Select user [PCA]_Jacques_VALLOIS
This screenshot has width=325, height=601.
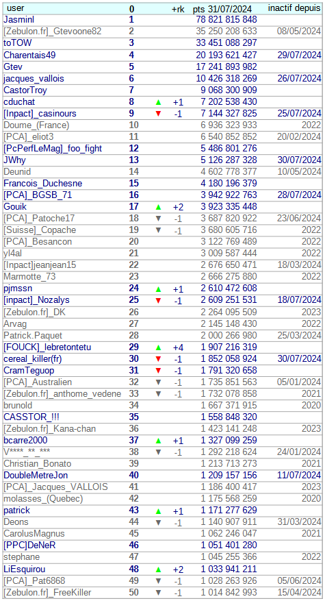(55, 487)
